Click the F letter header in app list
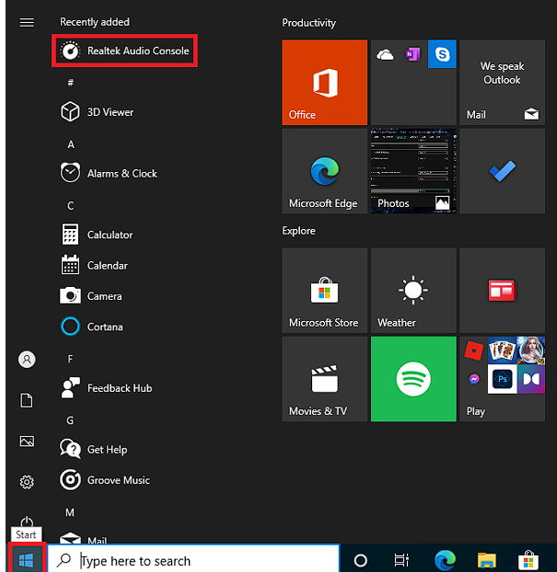This screenshot has width=557, height=572. point(70,359)
